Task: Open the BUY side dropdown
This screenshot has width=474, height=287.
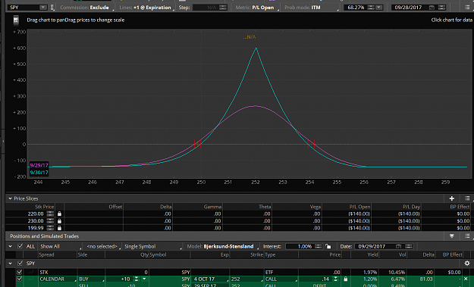Action: pyautogui.click(x=91, y=279)
